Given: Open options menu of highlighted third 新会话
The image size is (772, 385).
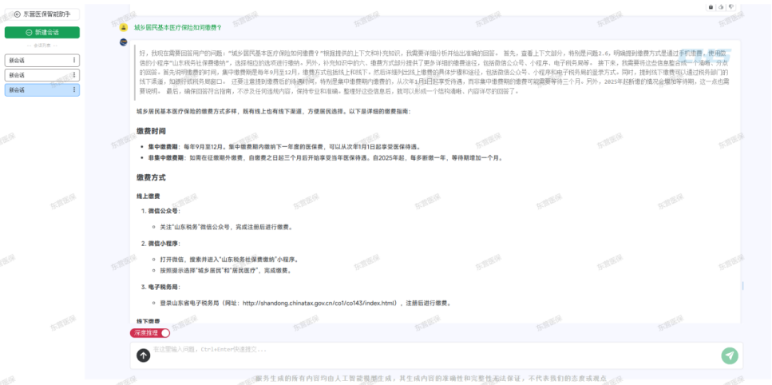Looking at the screenshot, I should [x=74, y=90].
